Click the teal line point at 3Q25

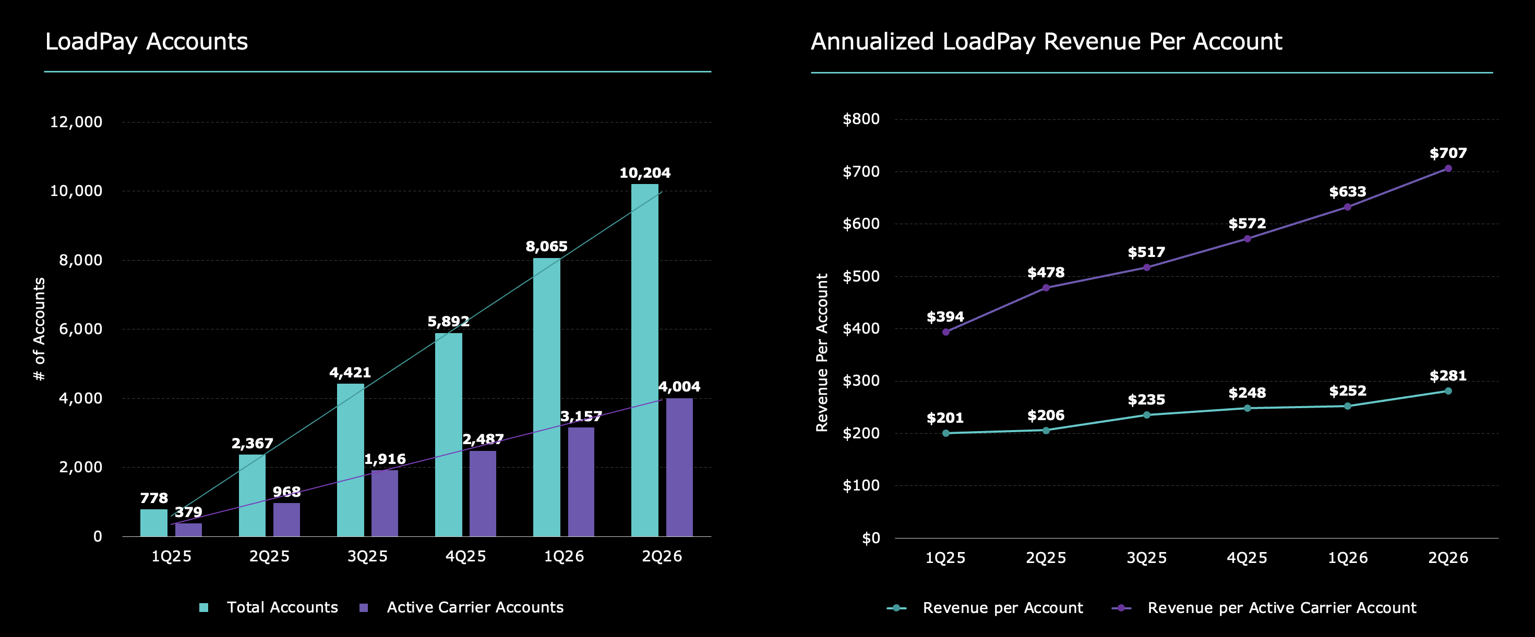pos(1146,415)
